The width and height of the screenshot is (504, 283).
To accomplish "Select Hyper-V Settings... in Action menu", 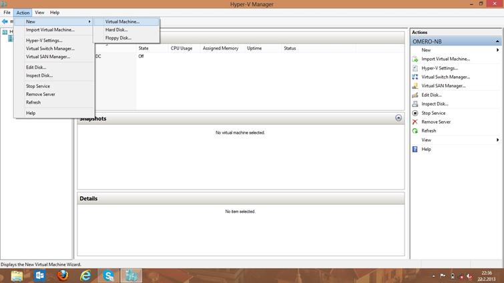I will (x=54, y=41).
